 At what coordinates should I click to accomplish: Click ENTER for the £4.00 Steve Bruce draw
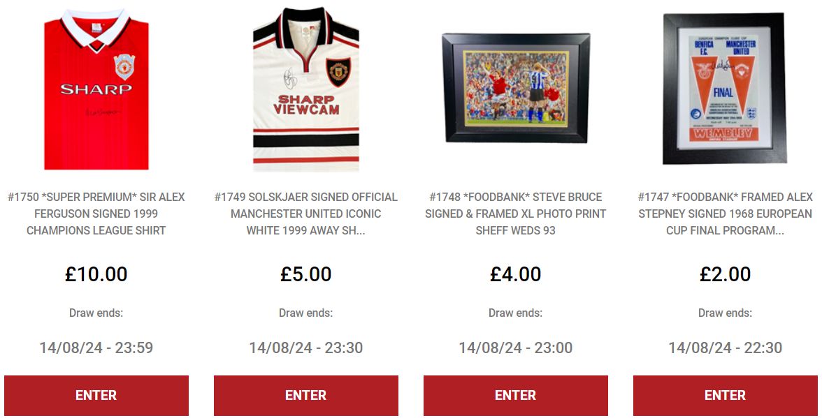coord(516,395)
